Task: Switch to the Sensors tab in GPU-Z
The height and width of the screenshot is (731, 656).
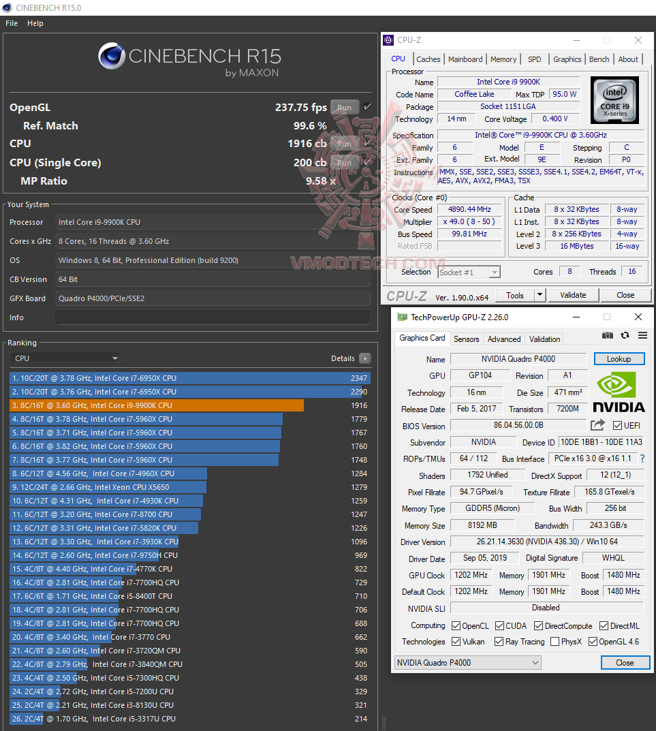Action: pyautogui.click(x=466, y=339)
